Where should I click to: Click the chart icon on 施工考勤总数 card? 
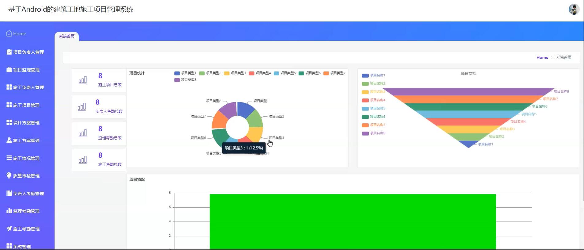(x=83, y=160)
